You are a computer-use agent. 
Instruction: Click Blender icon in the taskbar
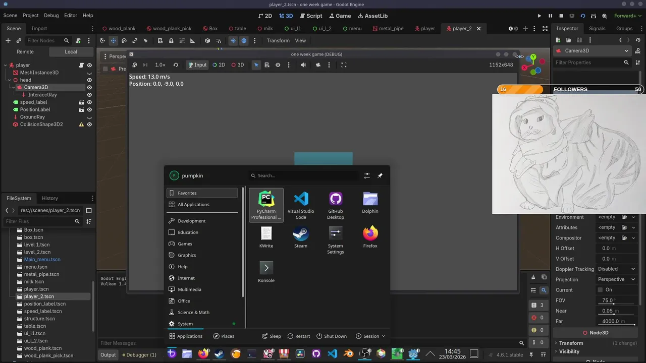348,354
